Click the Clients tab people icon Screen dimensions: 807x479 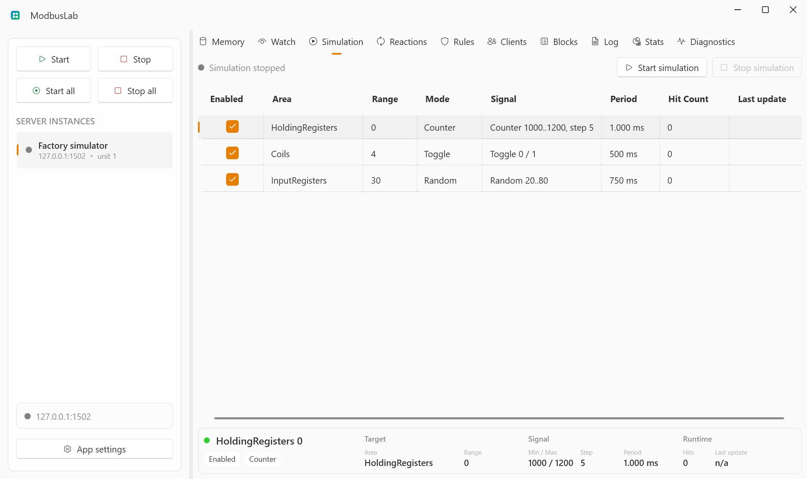point(492,42)
